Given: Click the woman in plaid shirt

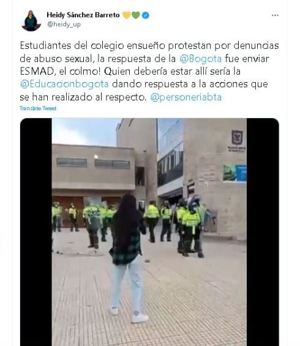Looking at the screenshot, I should (129, 258).
